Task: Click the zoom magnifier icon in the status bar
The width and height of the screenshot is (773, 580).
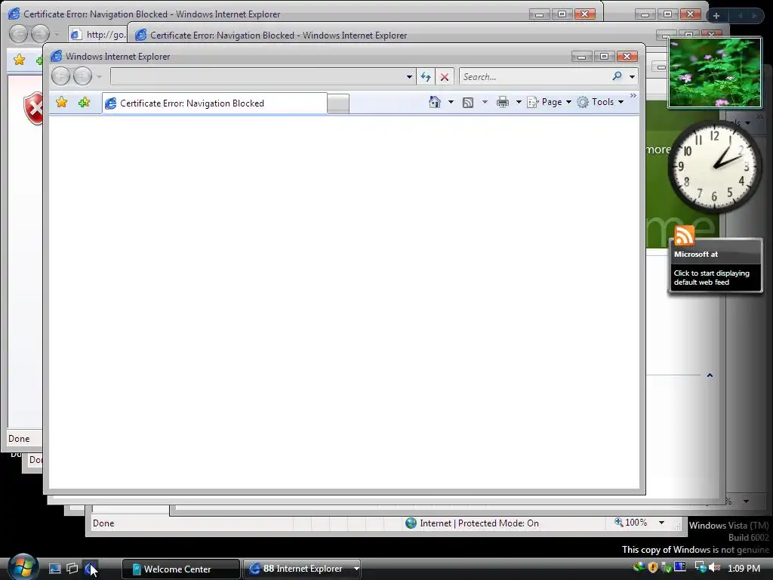Action: 619,522
